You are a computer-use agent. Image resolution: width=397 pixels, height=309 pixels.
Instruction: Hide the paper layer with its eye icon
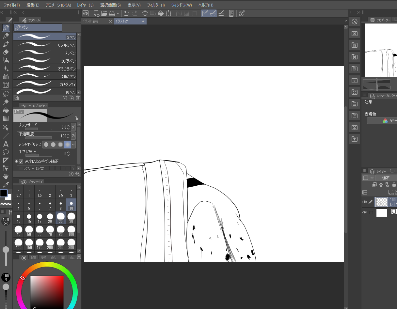[365, 213]
